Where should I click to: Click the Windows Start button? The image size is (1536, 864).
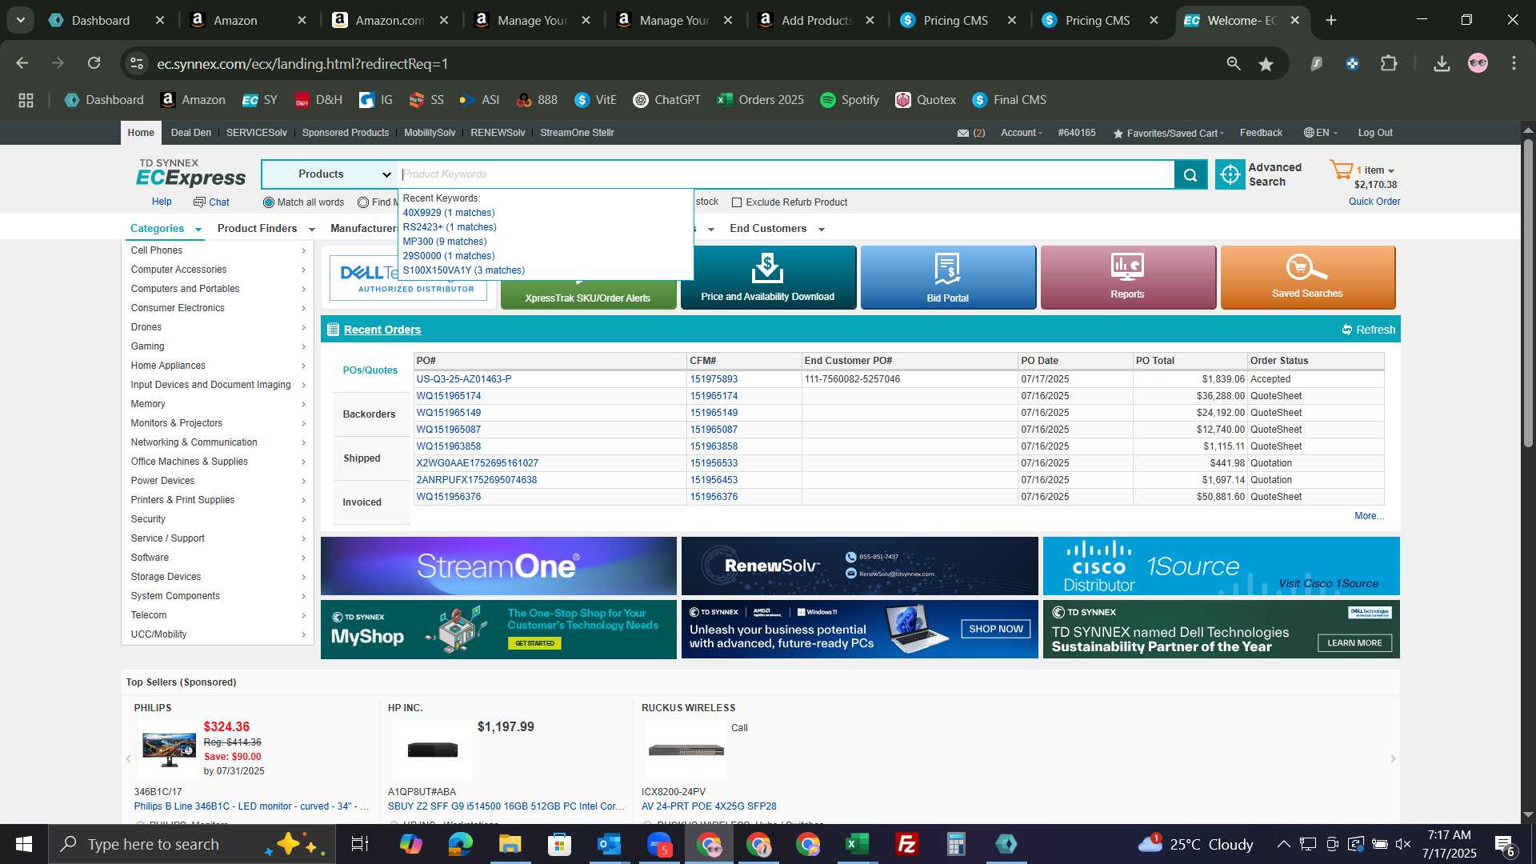[24, 844]
